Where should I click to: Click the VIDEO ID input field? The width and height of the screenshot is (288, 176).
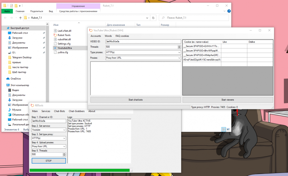point(143,41)
